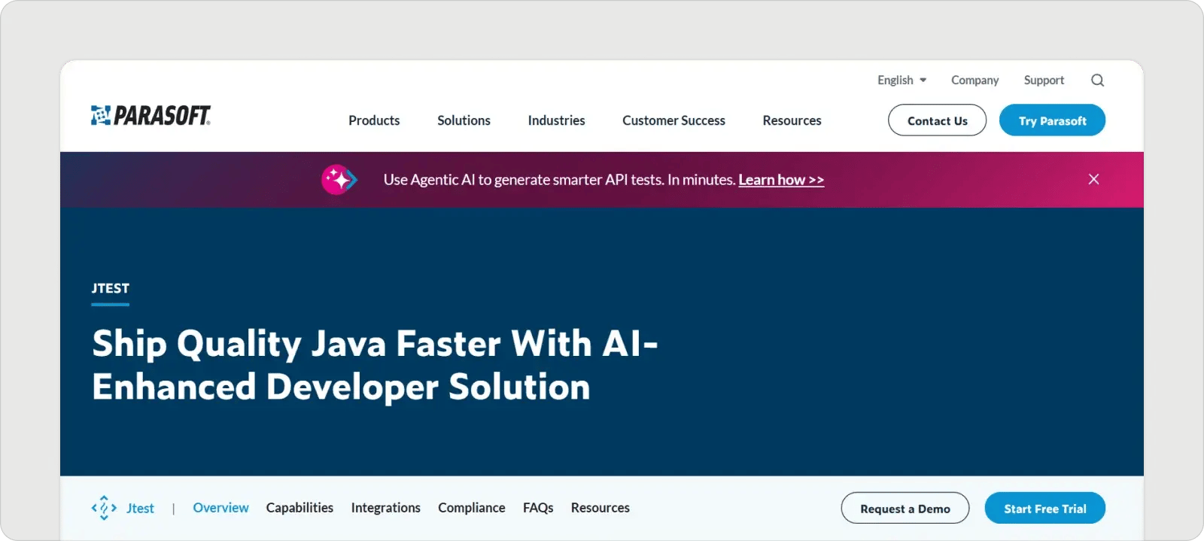Open the Customer Success menu
Image resolution: width=1204 pixels, height=541 pixels.
coord(673,120)
